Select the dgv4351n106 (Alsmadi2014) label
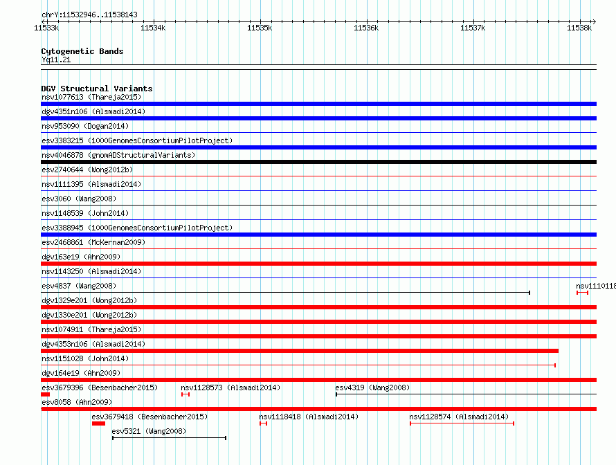 (93, 111)
